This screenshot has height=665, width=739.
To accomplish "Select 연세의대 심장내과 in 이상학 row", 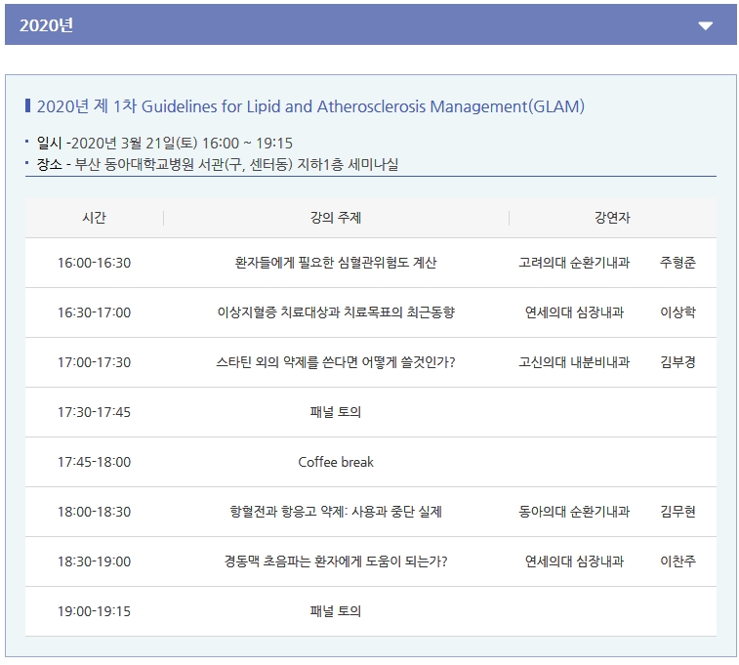I will (x=574, y=312).
